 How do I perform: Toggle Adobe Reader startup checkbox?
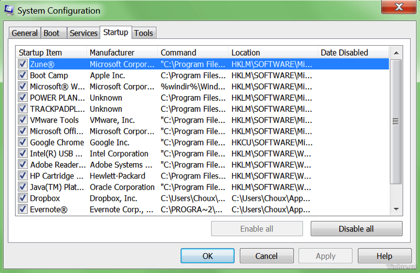(23, 164)
